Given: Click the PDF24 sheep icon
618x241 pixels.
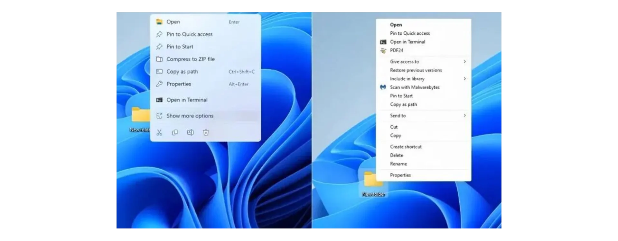Looking at the screenshot, I should pyautogui.click(x=383, y=50).
